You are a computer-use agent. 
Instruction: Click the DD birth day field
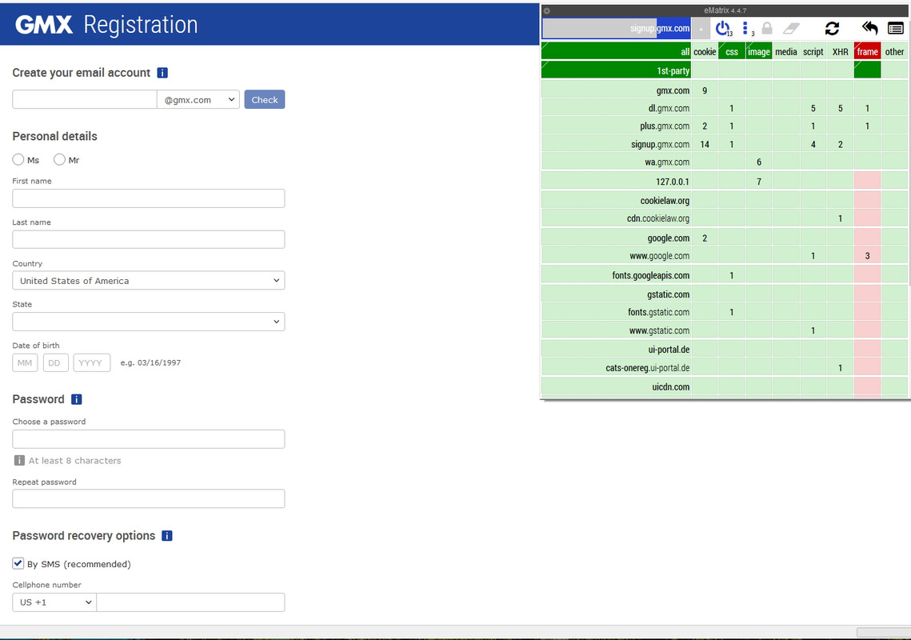56,362
